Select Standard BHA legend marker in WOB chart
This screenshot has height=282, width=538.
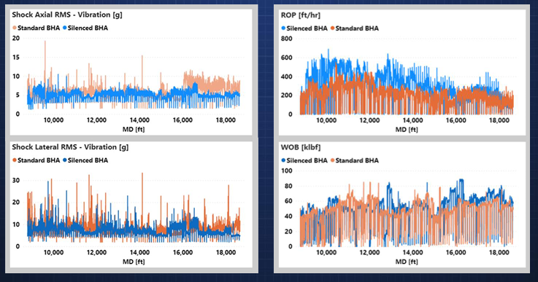click(332, 160)
